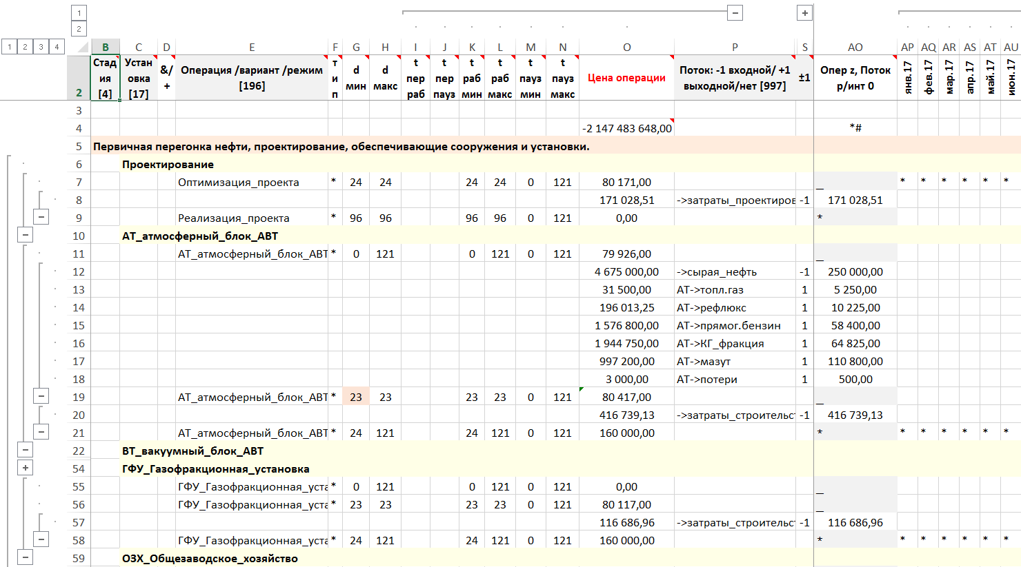Show all rows with outline level 4
This screenshot has width=1021, height=567.
(57, 47)
